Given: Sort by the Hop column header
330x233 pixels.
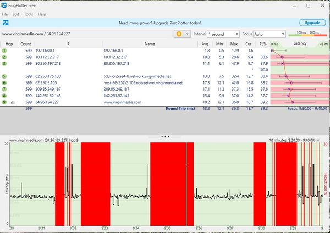Looking at the screenshot, I should [x=9, y=44].
